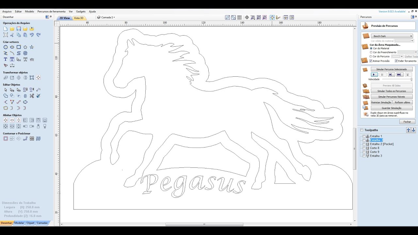The image size is (418, 235).
Task: Open the Editar menu
Action: (18, 11)
